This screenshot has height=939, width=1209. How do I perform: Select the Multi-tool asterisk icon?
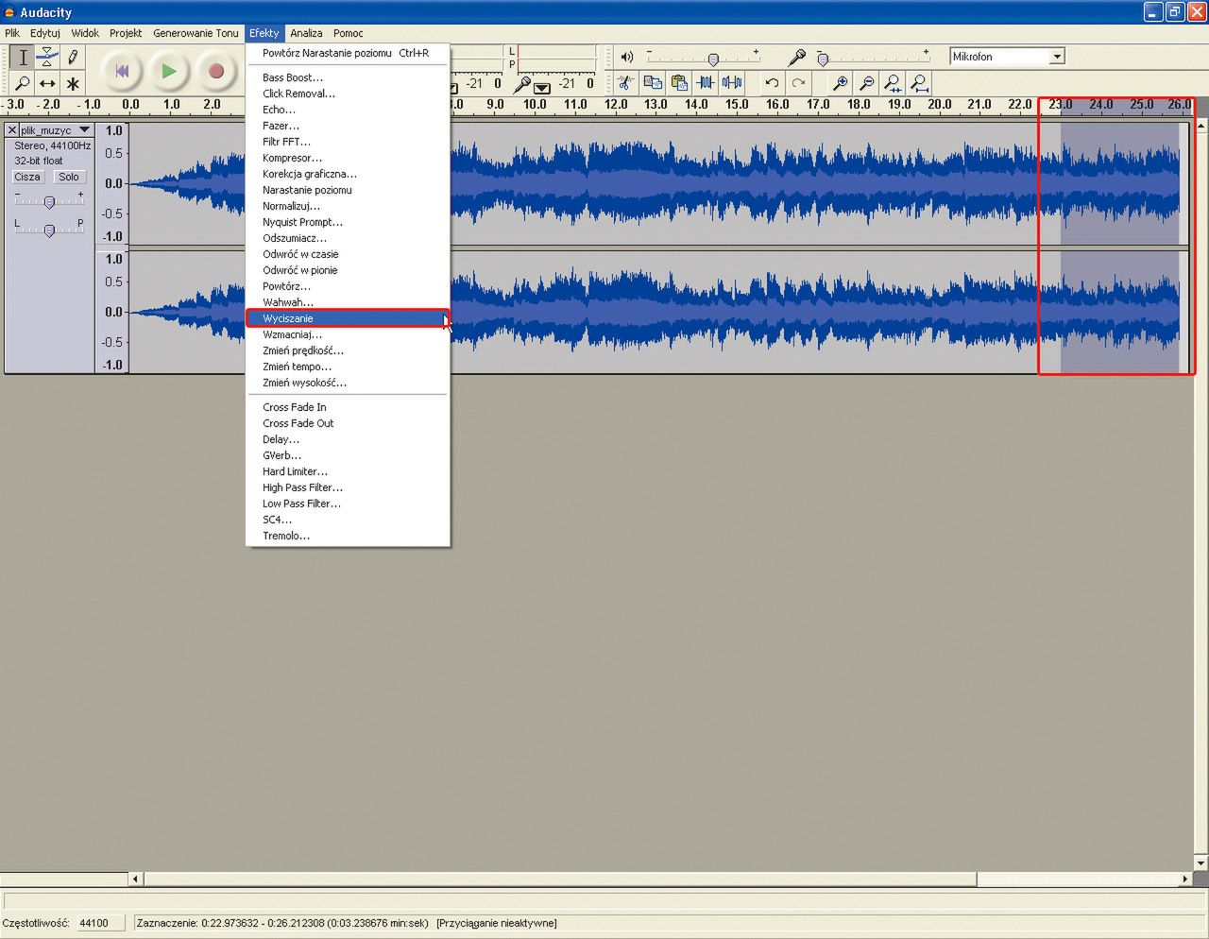point(73,83)
